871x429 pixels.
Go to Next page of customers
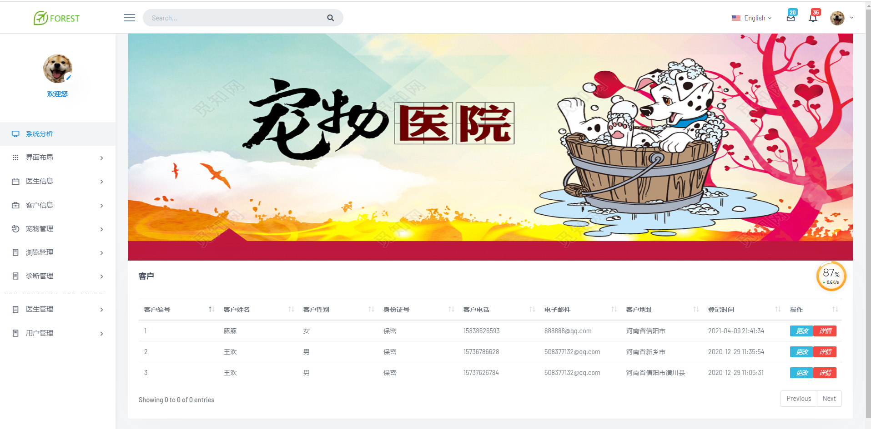tap(829, 398)
